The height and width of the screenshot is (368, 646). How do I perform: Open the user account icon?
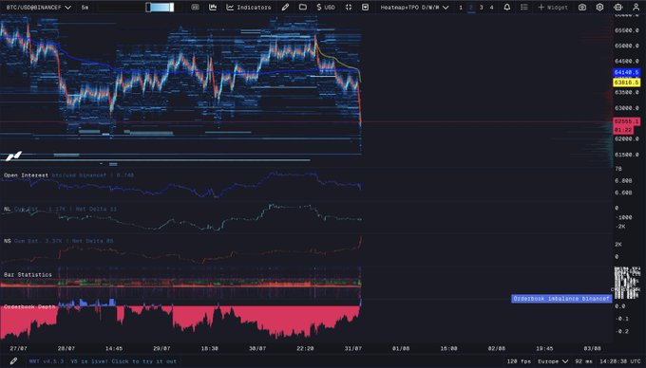point(636,7)
